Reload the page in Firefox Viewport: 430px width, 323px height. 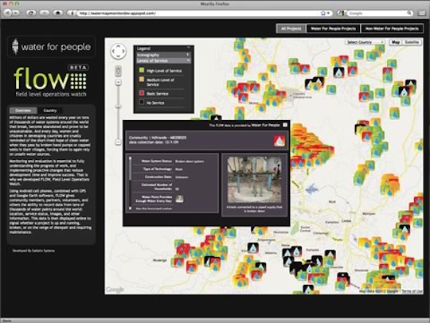(x=31, y=13)
